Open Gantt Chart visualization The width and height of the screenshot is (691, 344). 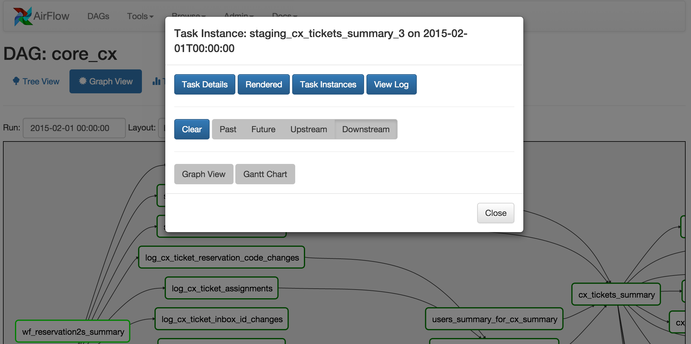[x=264, y=174]
